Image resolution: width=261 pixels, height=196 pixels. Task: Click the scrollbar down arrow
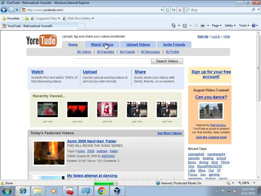(258, 178)
